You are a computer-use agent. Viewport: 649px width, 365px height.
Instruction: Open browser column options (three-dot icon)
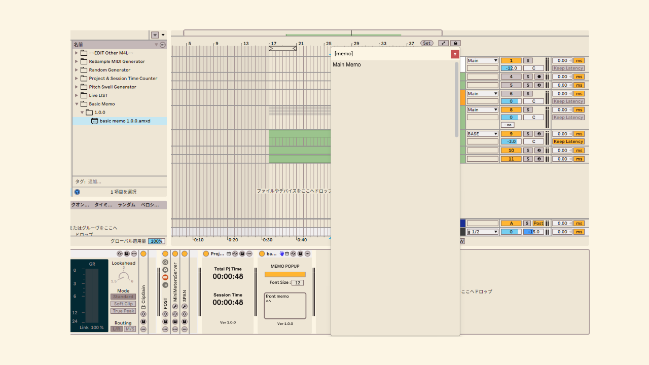click(163, 45)
